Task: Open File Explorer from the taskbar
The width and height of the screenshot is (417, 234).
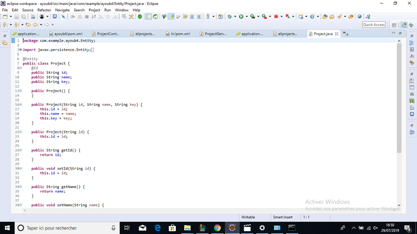Action: click(187, 228)
